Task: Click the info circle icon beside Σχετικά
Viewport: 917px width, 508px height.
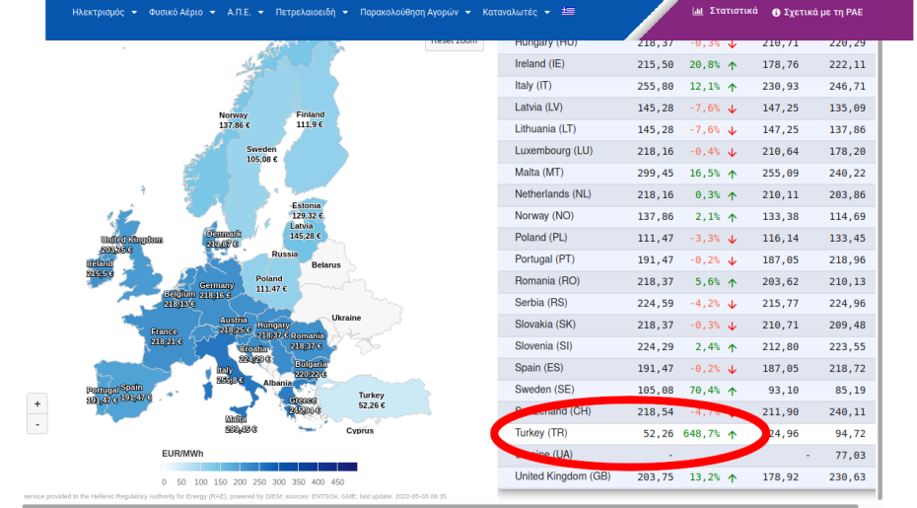Action: [776, 13]
